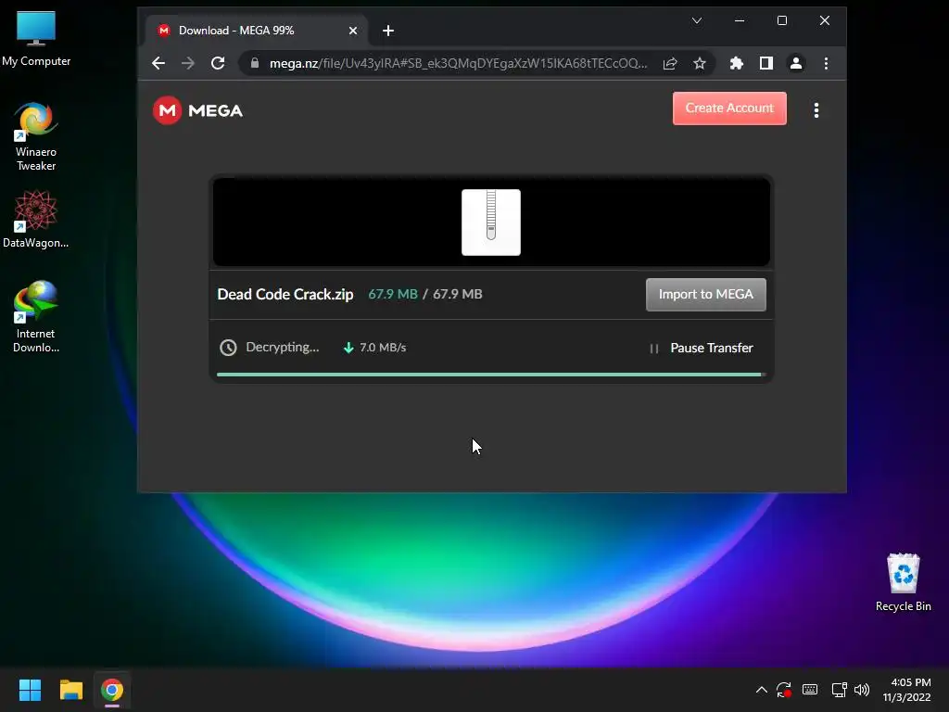Viewport: 949px width, 712px height.
Task: Go back in Chrome
Action: 158,63
